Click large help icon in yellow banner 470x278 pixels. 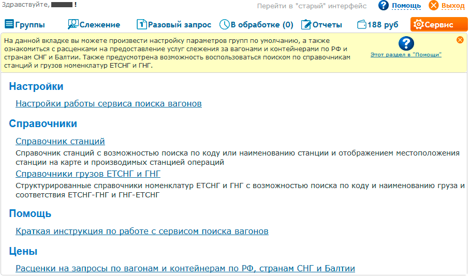click(x=406, y=43)
